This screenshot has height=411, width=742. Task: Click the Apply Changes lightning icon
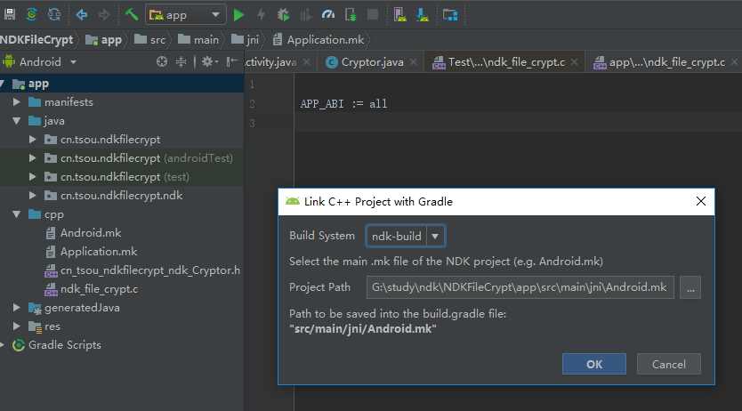[x=262, y=15]
